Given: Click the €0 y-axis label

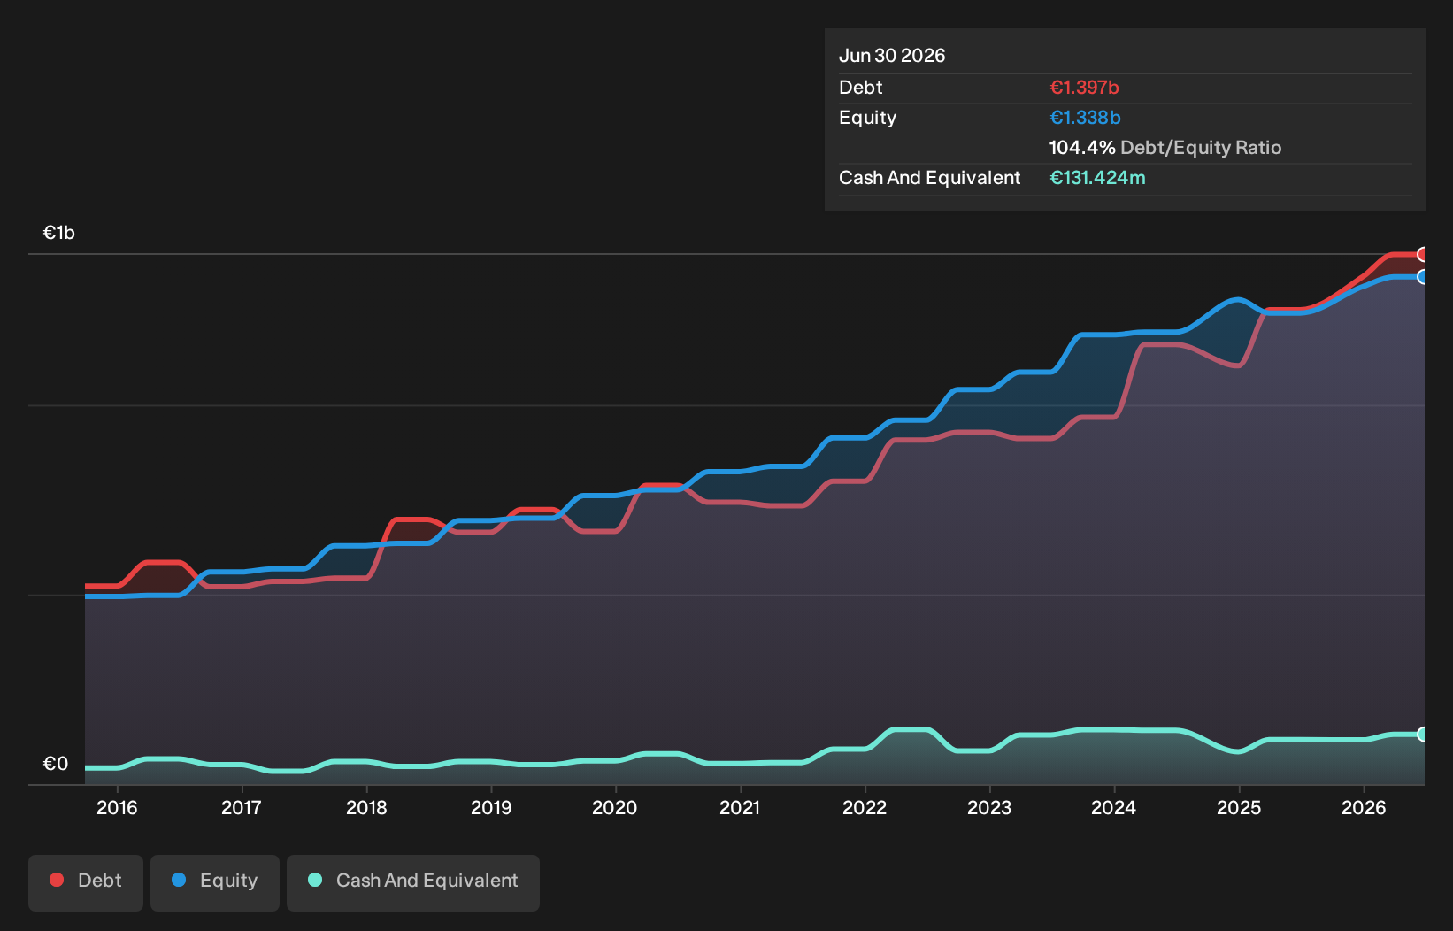Looking at the screenshot, I should [x=56, y=764].
